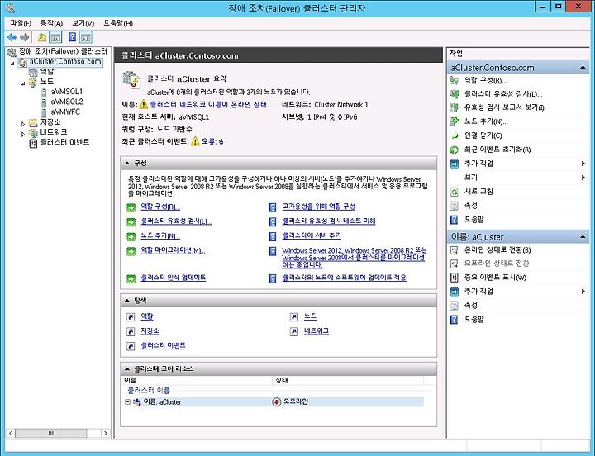Image resolution: width=595 pixels, height=456 pixels.
Task: Toggle the action pane toolbar icon
Action: coord(86,37)
